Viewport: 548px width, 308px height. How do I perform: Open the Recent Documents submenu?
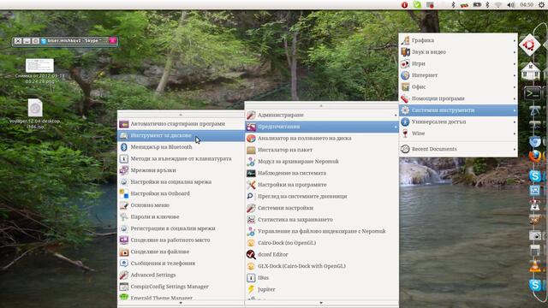[x=458, y=149]
